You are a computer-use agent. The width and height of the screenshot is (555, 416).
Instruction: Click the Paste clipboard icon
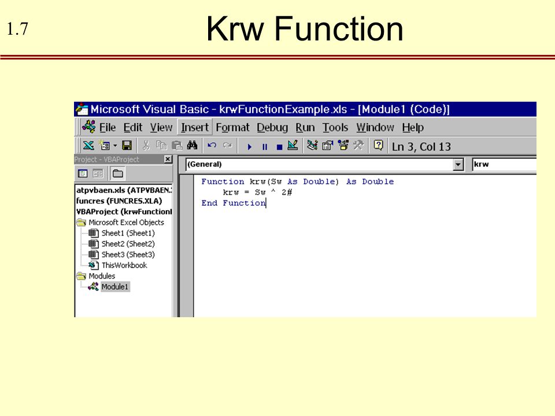click(177, 146)
